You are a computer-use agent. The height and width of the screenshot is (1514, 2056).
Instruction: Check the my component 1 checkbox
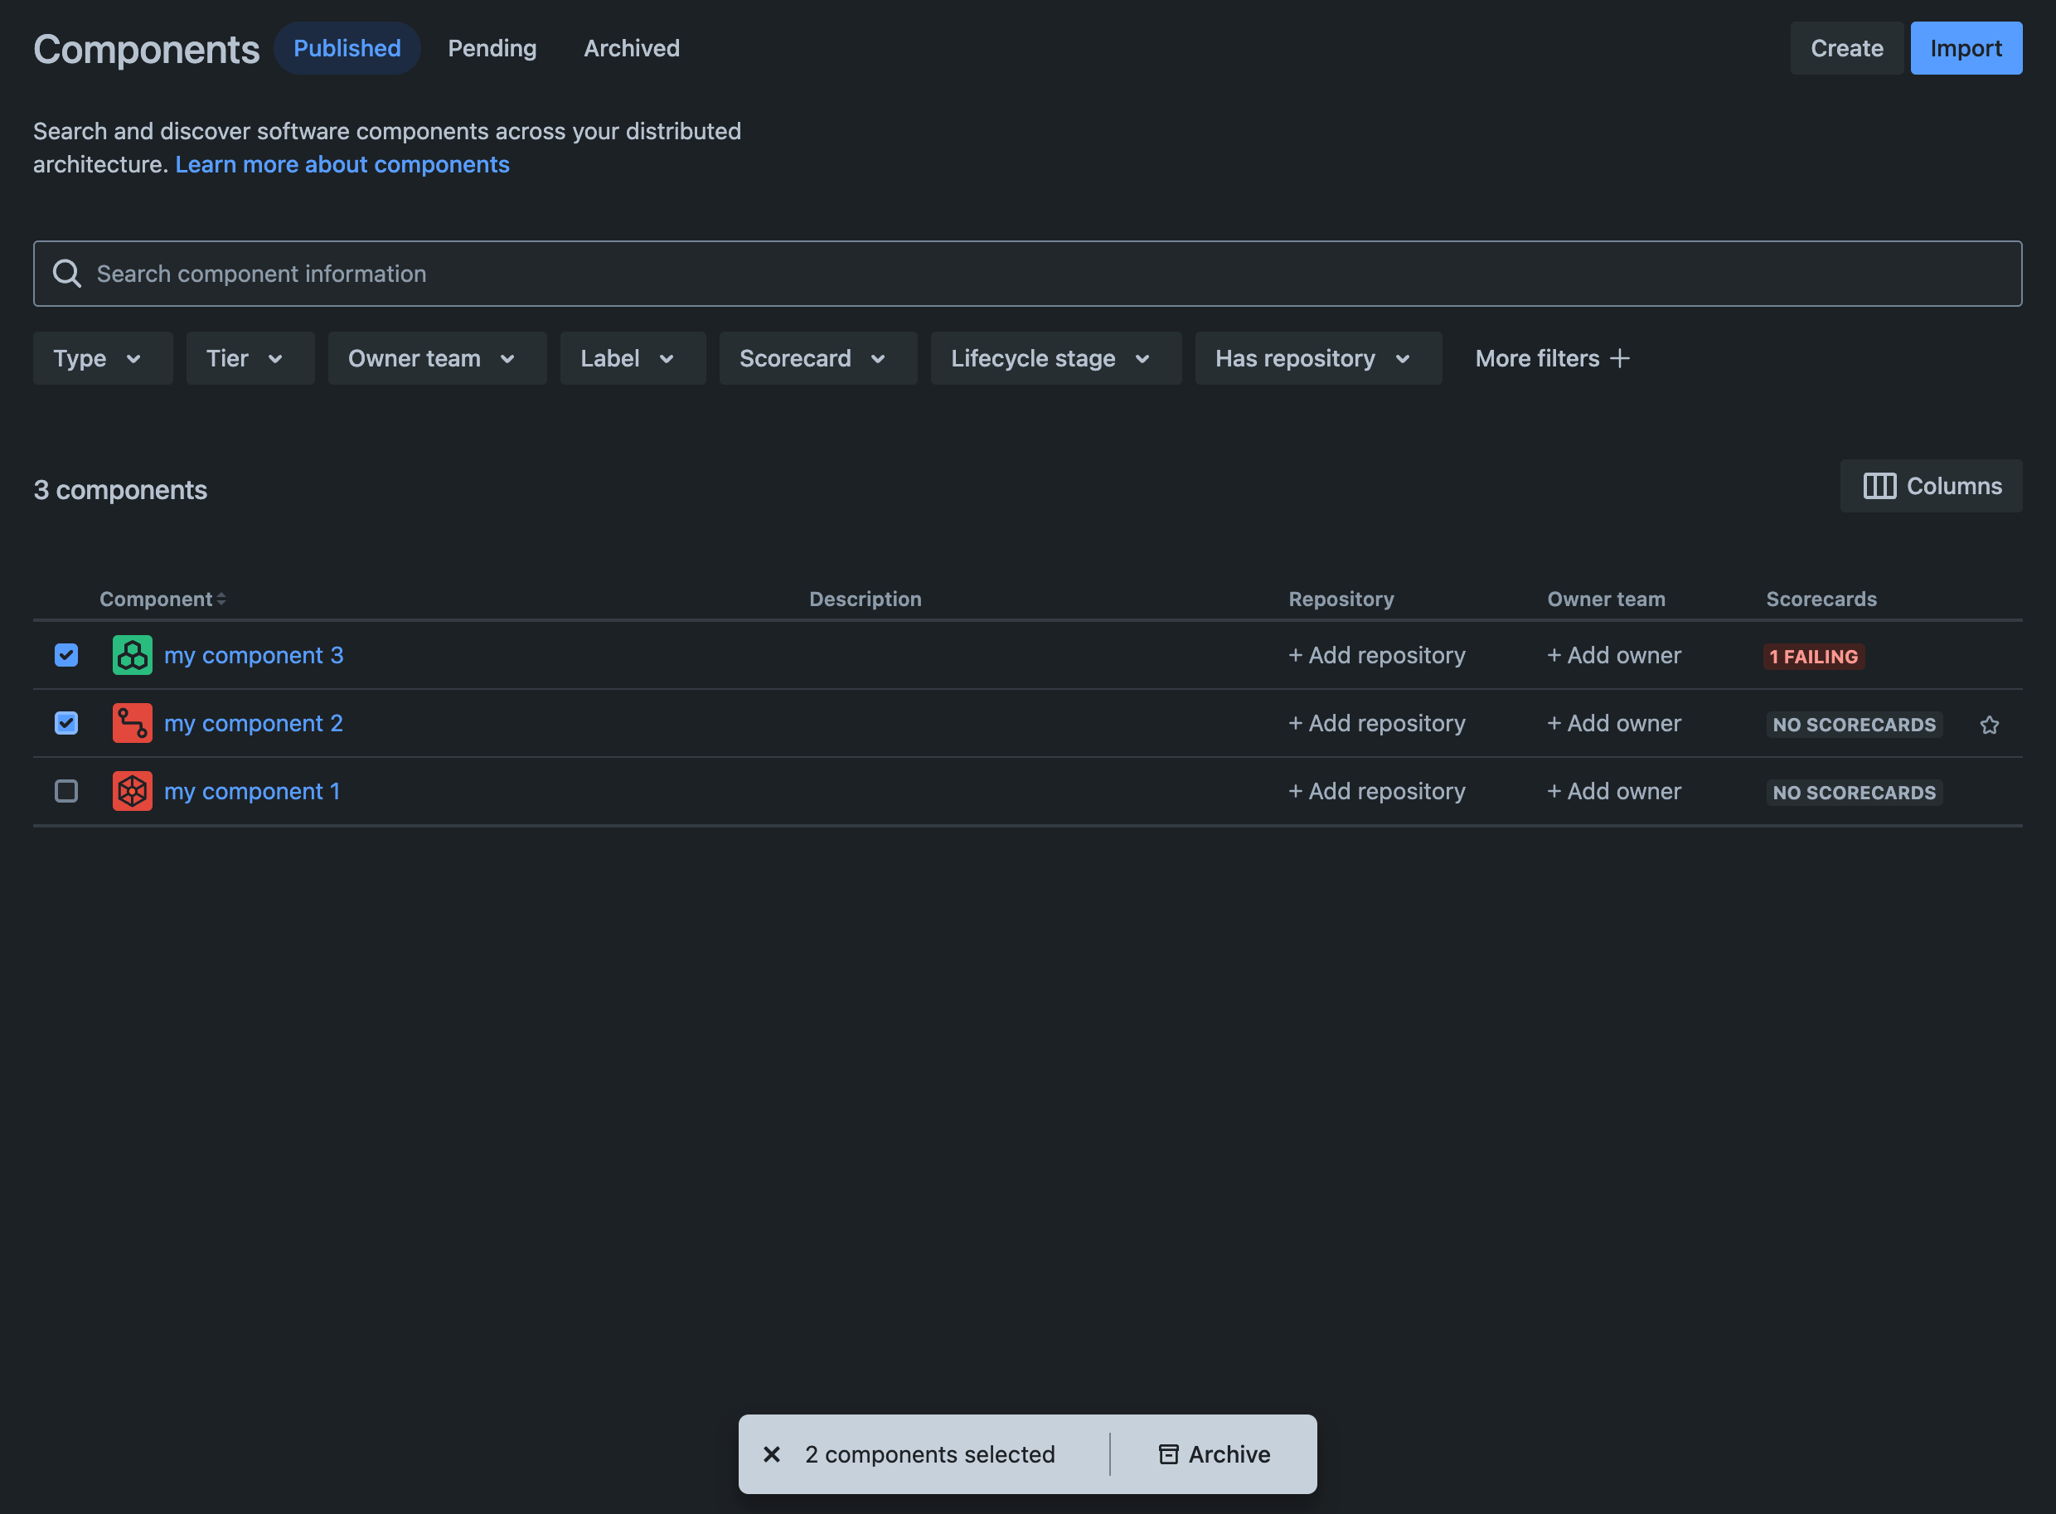(x=66, y=791)
